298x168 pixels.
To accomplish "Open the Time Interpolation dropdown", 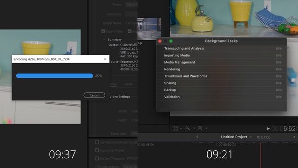I will point(130,167).
